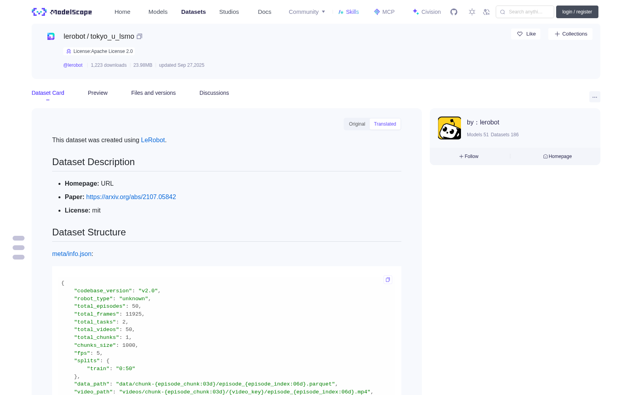Screen dimensions: 632x395
Task: Toggle the light/dark theme sun icon
Action: tap(472, 12)
